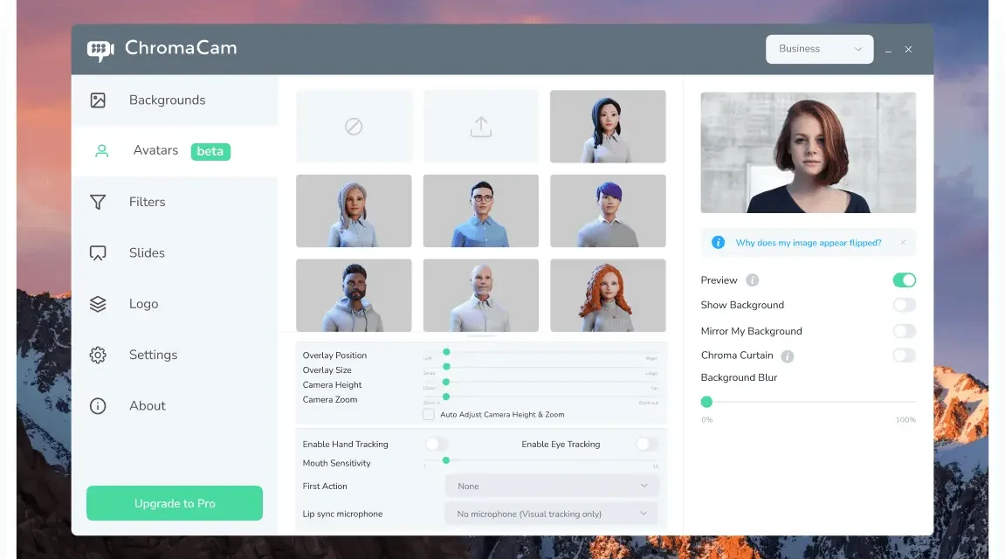This screenshot has width=1005, height=559.
Task: Click the Filters funnel icon
Action: point(98,202)
